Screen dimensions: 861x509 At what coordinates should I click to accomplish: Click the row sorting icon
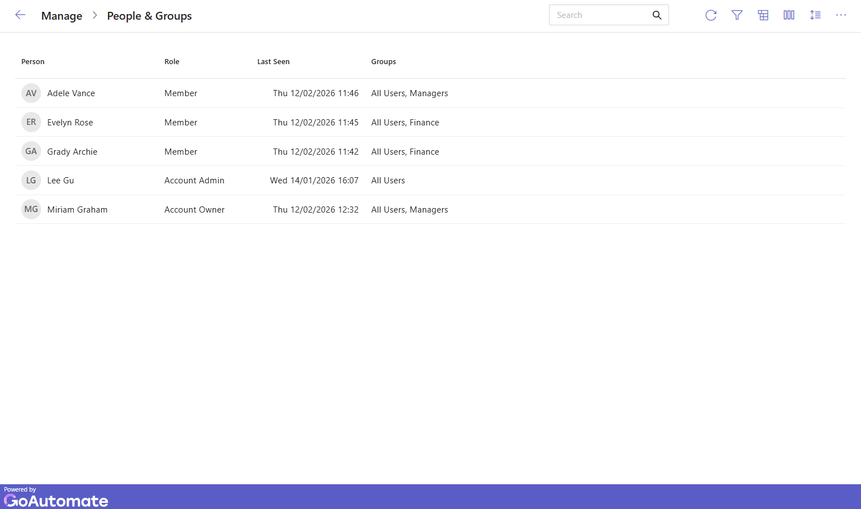(x=815, y=15)
